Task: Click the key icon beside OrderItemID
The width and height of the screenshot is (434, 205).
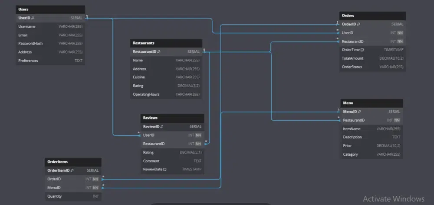Action: click(x=72, y=170)
